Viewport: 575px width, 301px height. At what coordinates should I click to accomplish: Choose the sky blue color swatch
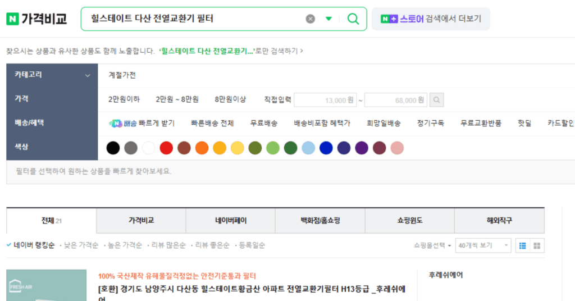[x=308, y=148]
